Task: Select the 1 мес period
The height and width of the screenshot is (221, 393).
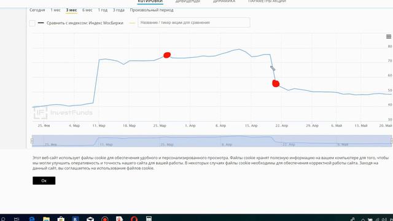Action: pyautogui.click(x=55, y=10)
